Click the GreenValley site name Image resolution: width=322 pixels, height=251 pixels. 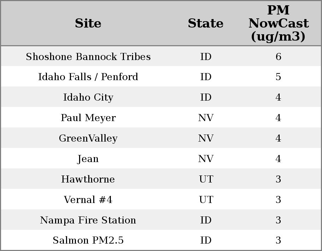(88, 138)
